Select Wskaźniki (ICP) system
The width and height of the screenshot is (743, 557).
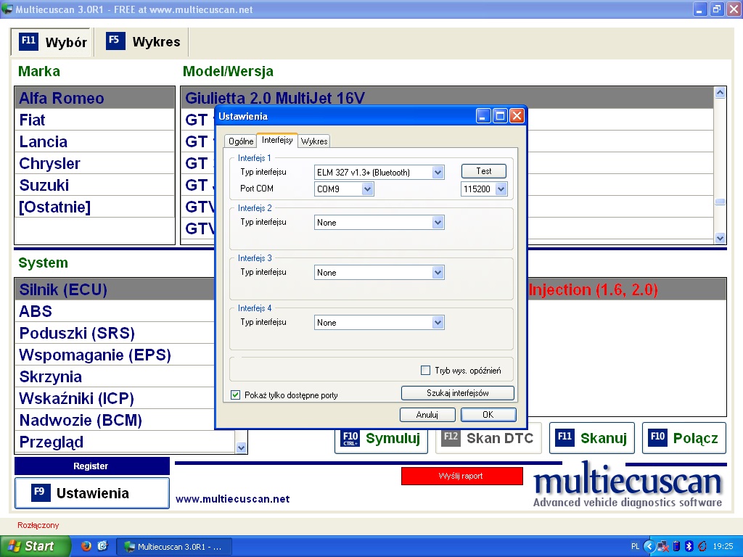click(x=115, y=398)
